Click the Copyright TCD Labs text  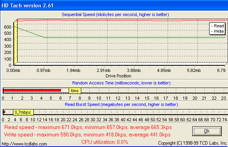pos(193,143)
